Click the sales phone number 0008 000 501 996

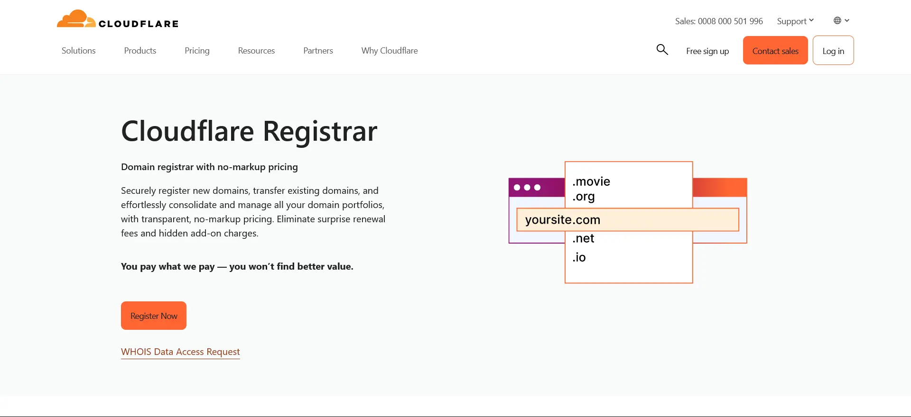coord(730,21)
